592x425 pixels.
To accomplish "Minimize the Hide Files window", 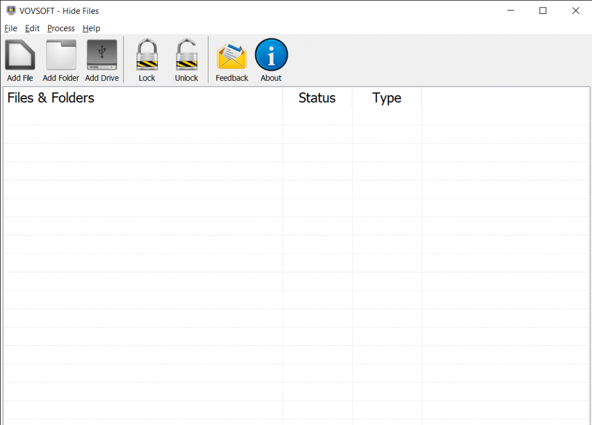I will click(510, 10).
